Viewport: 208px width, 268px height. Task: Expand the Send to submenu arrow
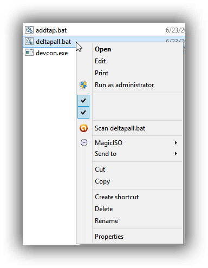[x=176, y=154]
